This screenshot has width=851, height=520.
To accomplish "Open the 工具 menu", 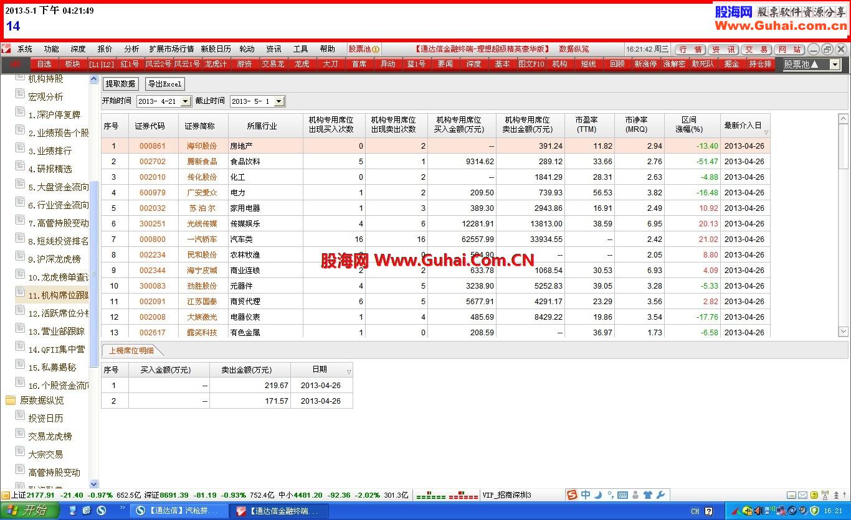I will click(x=300, y=49).
